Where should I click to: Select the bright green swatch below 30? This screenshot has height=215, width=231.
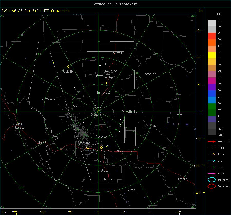tap(211, 106)
